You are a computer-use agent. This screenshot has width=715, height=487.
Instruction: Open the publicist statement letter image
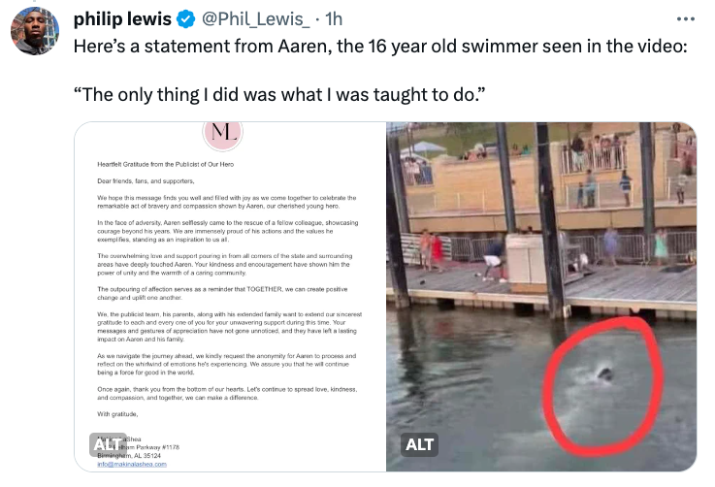230,297
